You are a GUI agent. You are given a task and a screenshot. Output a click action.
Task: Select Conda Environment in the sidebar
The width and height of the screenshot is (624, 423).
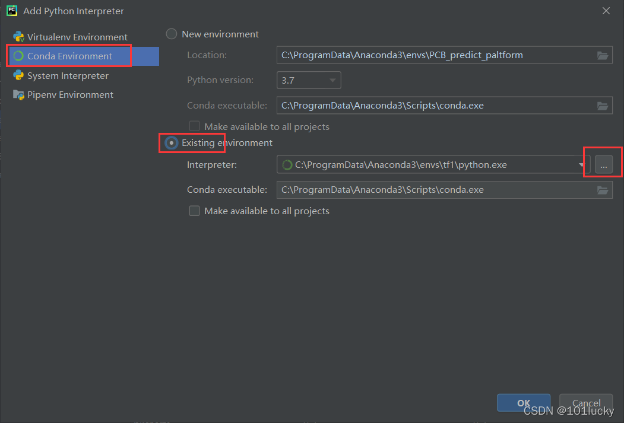click(83, 56)
